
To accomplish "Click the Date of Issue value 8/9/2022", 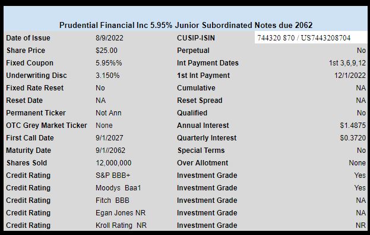I will (x=109, y=38).
